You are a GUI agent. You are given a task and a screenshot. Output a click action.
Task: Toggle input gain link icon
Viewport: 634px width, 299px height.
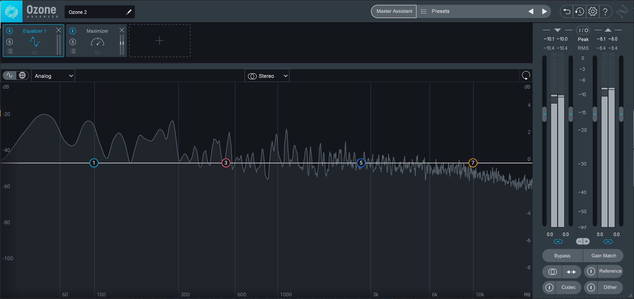pyautogui.click(x=558, y=241)
